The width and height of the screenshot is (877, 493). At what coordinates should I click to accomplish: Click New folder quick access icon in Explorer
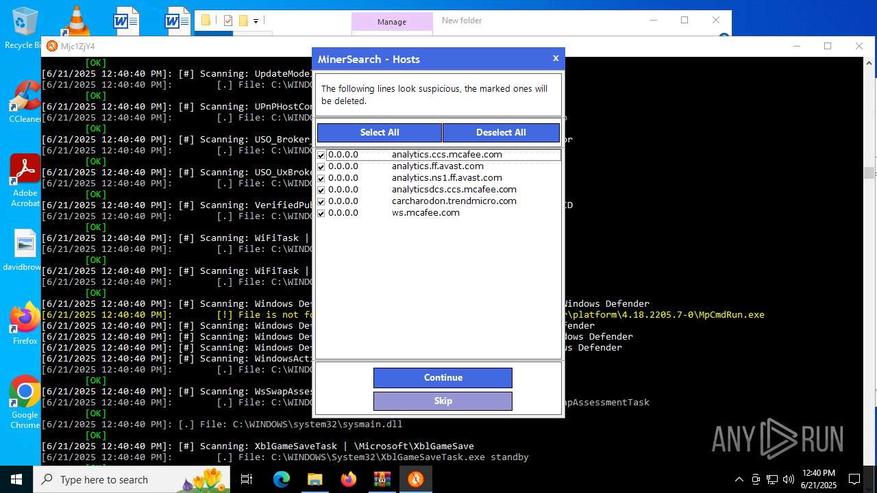coord(243,21)
